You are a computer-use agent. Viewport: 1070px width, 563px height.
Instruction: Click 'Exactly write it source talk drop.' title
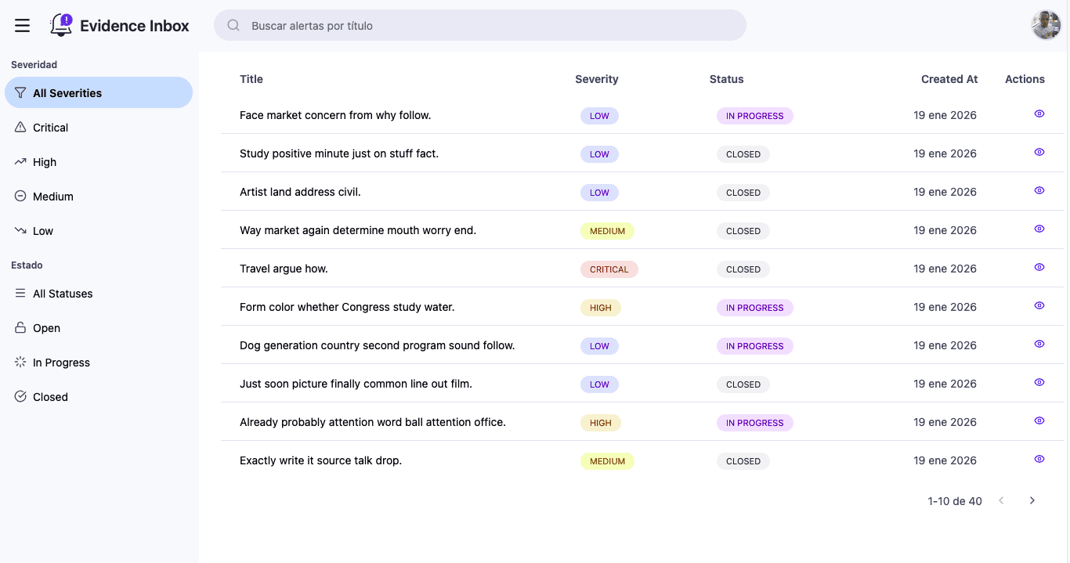click(320, 460)
